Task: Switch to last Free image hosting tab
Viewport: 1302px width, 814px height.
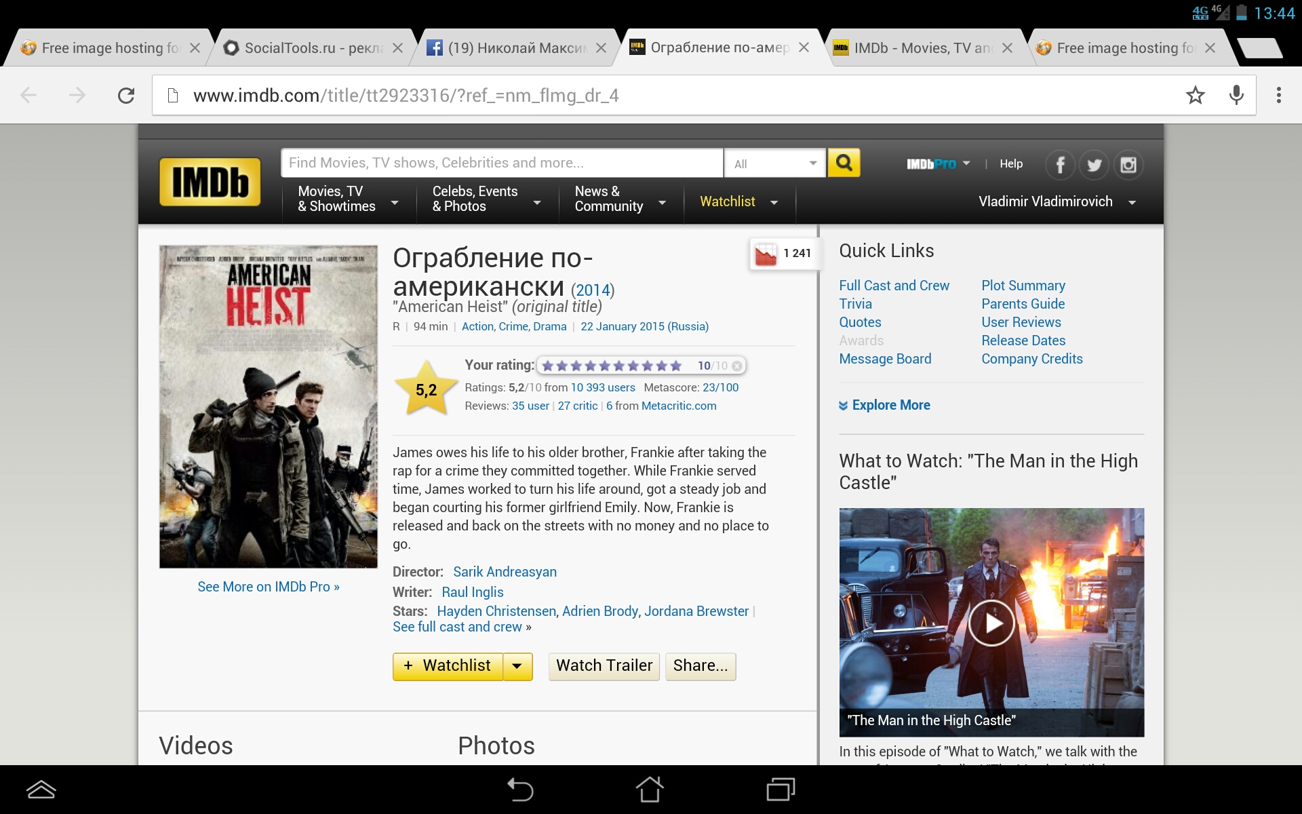Action: 1125,48
